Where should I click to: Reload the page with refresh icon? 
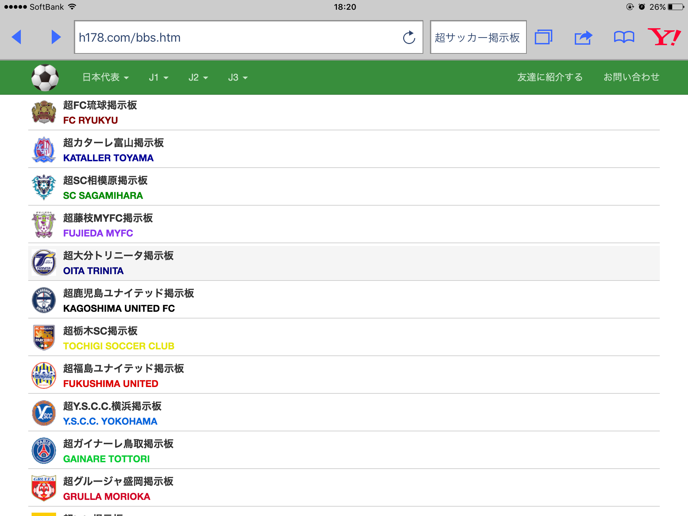[x=409, y=37]
